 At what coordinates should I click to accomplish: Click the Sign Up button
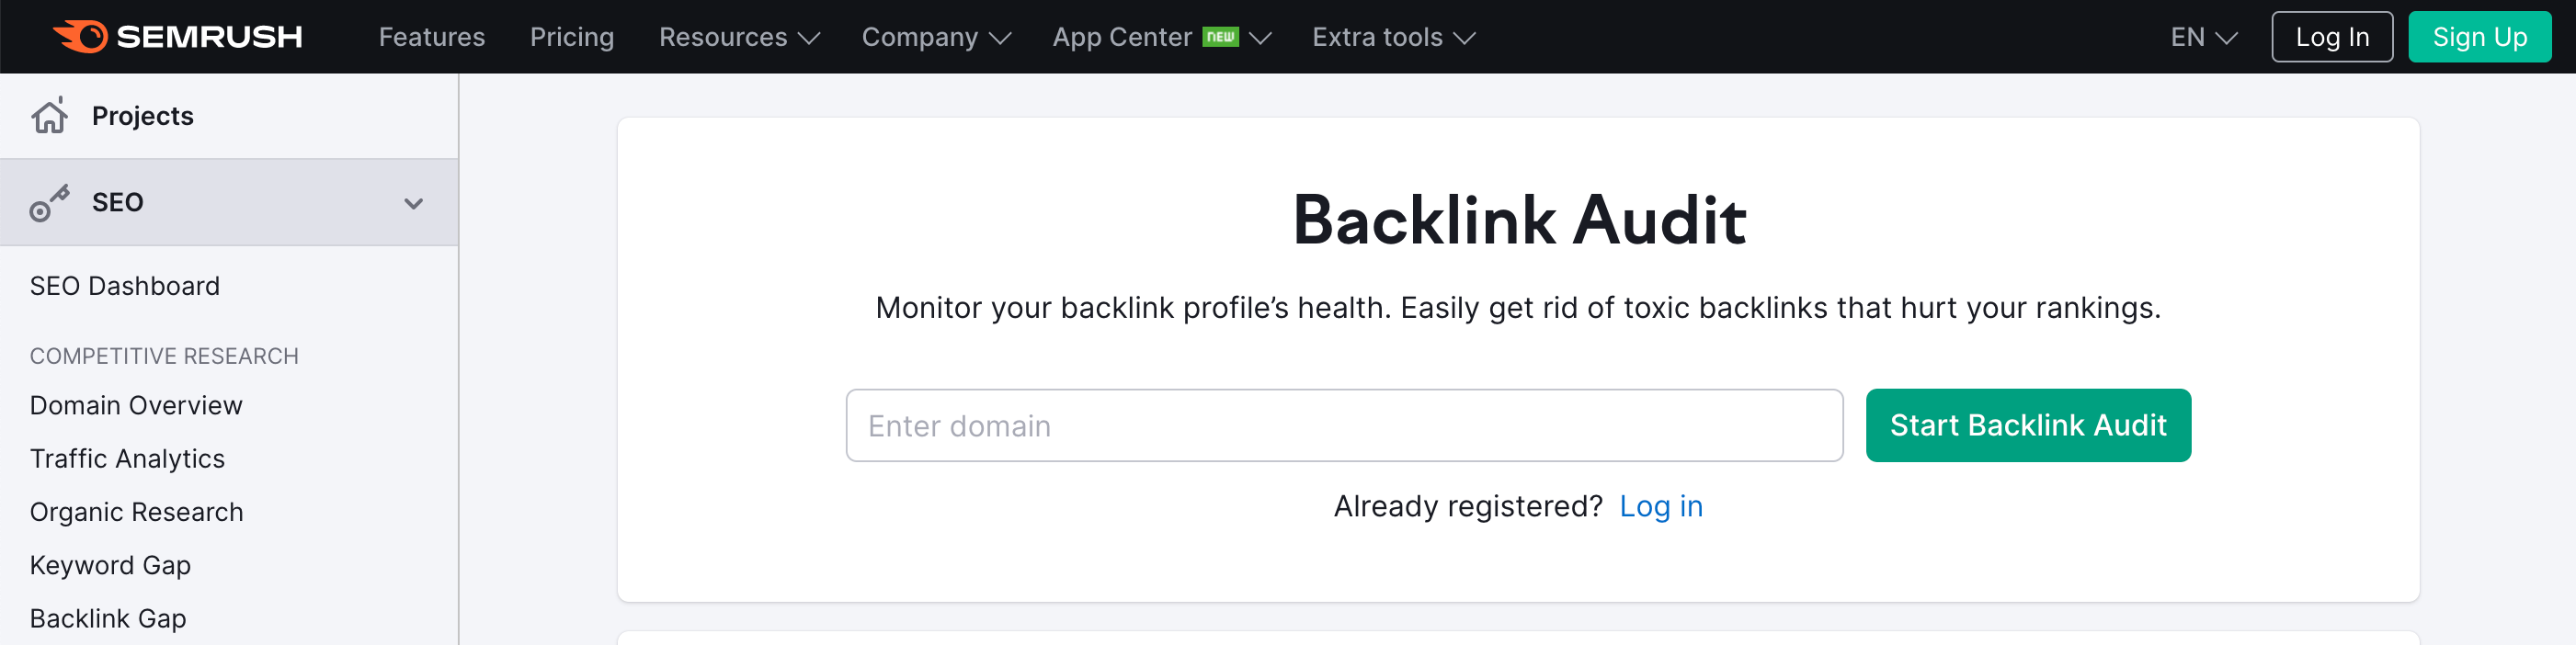2479,37
